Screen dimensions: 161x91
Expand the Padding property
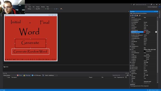[131, 72]
